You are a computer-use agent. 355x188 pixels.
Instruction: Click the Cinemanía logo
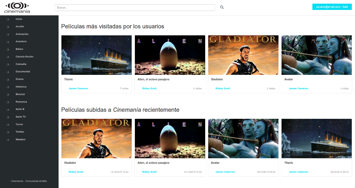17,7
